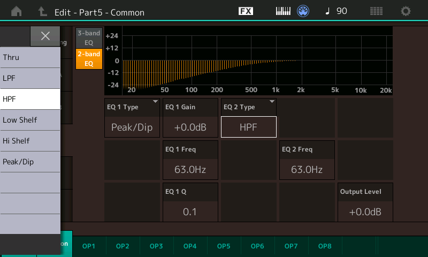Open the EQ 1 Type dropdown
The image size is (428, 257).
[x=132, y=118]
